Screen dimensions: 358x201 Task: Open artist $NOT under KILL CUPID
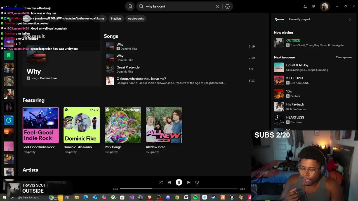[307, 83]
